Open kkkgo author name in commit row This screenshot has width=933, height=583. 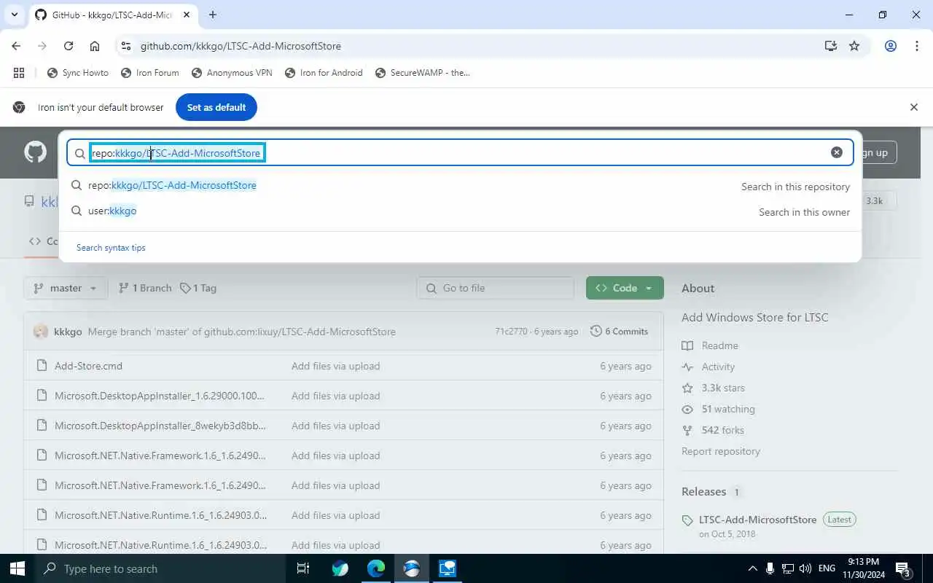point(68,332)
